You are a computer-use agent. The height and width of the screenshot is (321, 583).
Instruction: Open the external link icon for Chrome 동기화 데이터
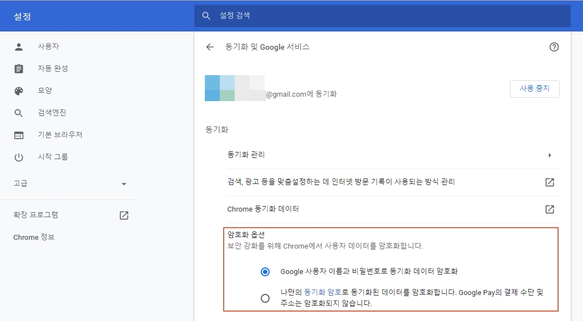click(x=550, y=209)
